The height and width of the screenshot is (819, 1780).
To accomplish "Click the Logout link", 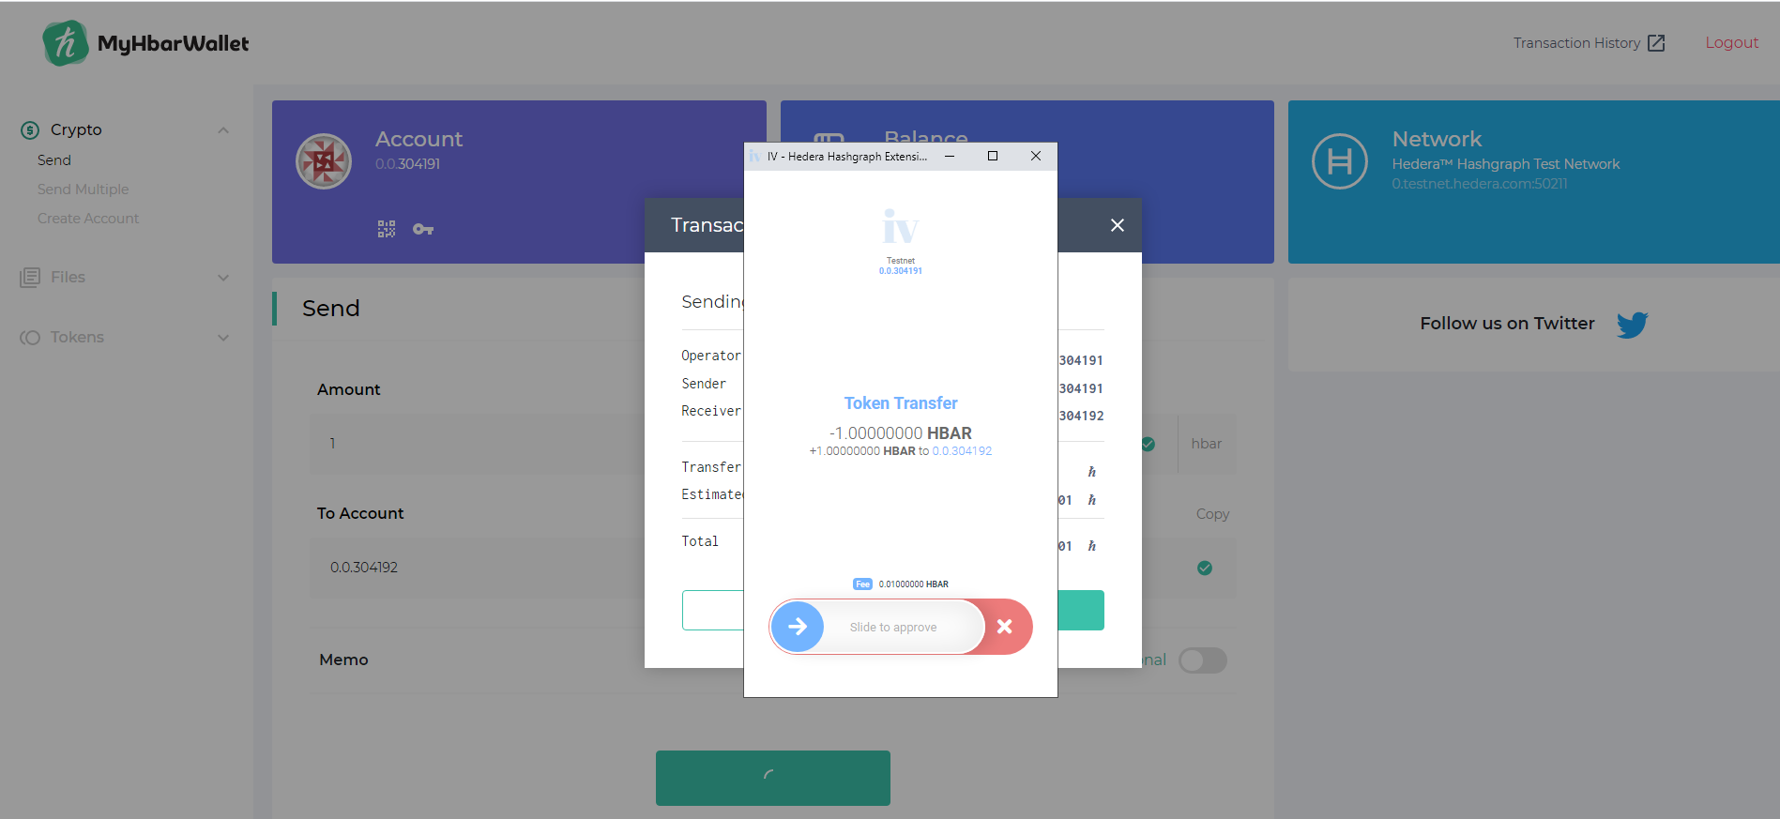I will pos(1732,43).
